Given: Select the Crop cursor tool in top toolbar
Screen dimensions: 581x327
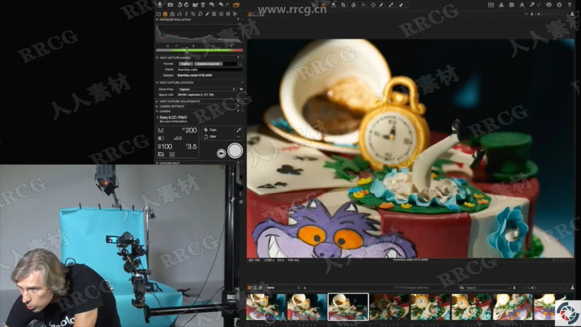Looking at the screenshot, I should [x=343, y=5].
